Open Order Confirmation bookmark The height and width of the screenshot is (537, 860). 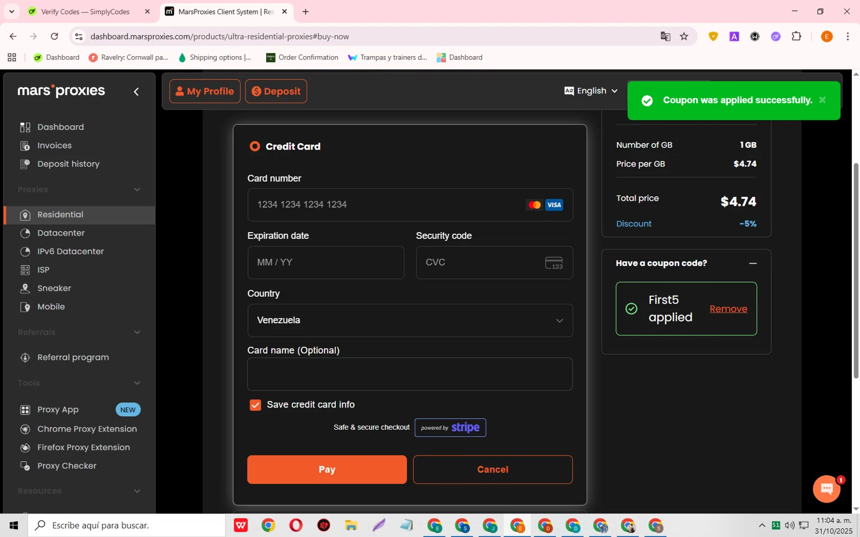tap(302, 57)
